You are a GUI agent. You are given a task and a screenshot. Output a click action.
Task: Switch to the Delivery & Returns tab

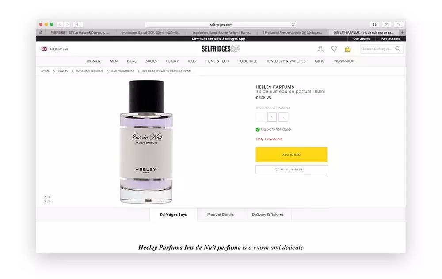tap(268, 215)
